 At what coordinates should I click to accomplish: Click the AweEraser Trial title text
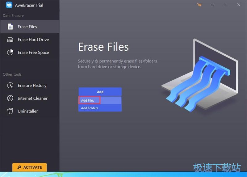tap(29, 5)
